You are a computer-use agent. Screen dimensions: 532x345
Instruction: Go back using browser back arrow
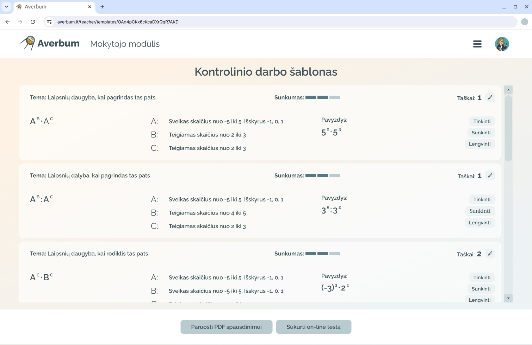[7, 22]
